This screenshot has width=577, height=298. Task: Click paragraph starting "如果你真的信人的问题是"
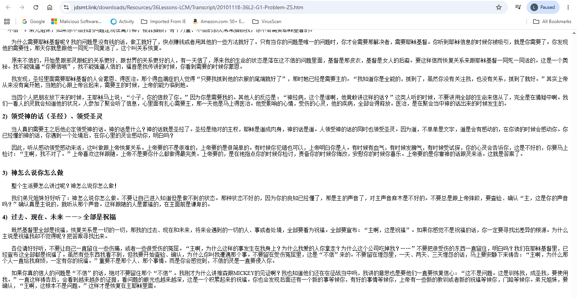point(285,280)
